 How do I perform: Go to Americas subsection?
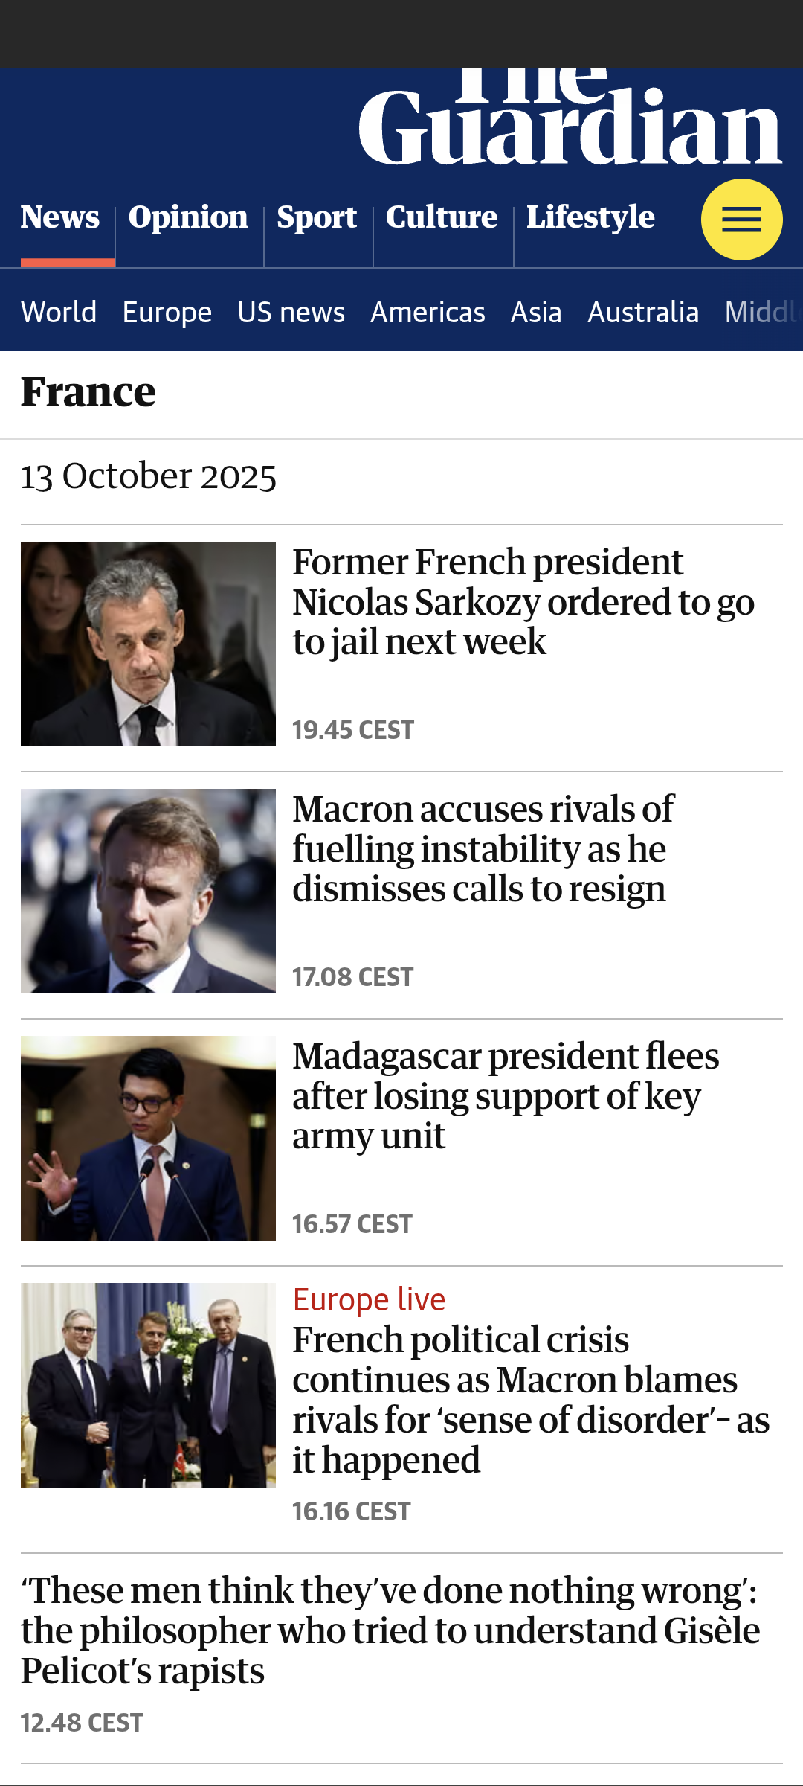(428, 312)
